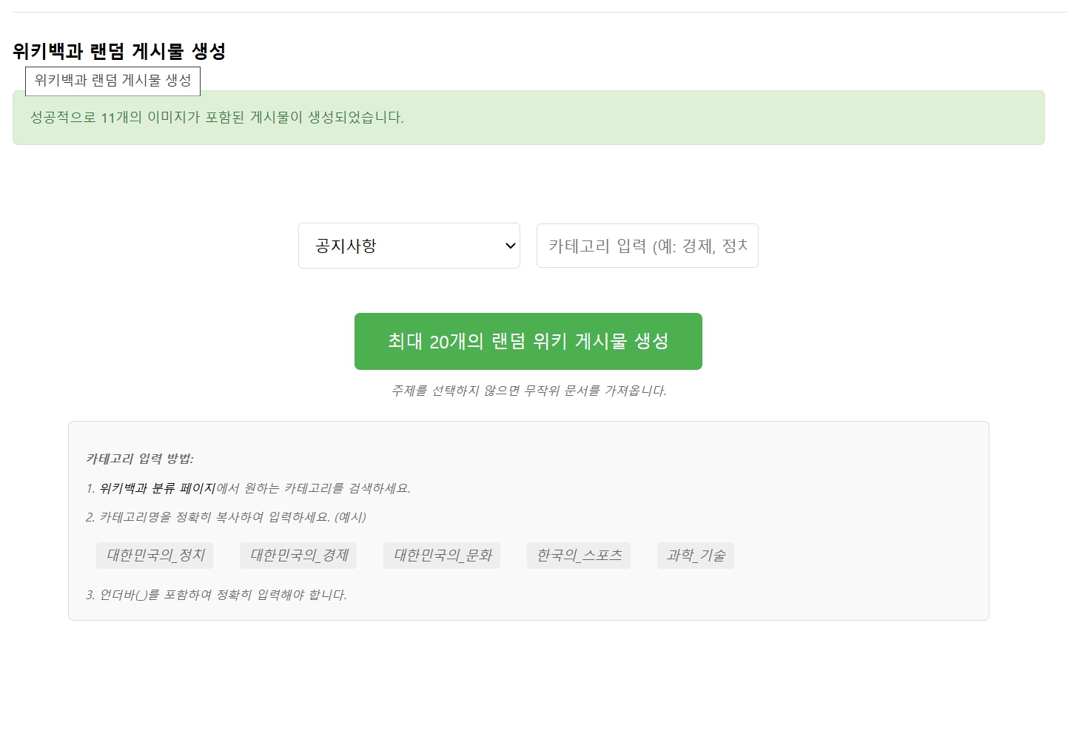Viewport: 1068px width, 742px height.
Task: Open the 위키백과 분류 페이지 link
Action: [157, 488]
